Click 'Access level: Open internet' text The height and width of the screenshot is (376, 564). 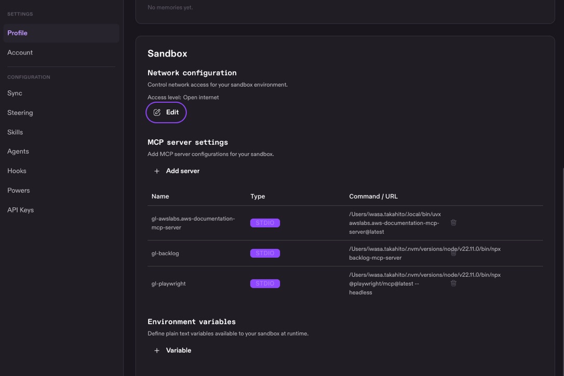pos(183,98)
